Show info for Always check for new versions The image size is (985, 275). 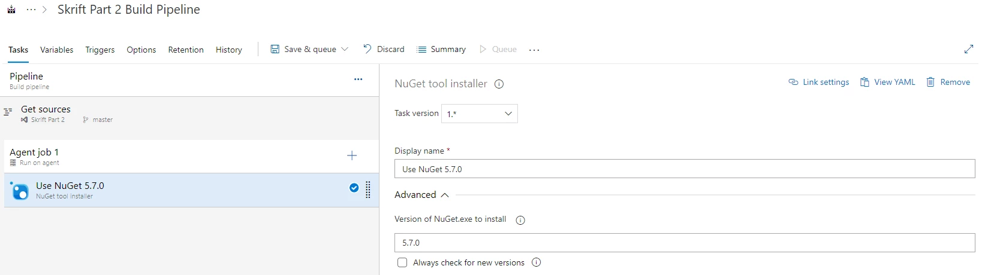click(537, 262)
